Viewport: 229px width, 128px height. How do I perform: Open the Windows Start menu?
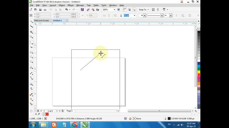pyautogui.click(x=33, y=125)
